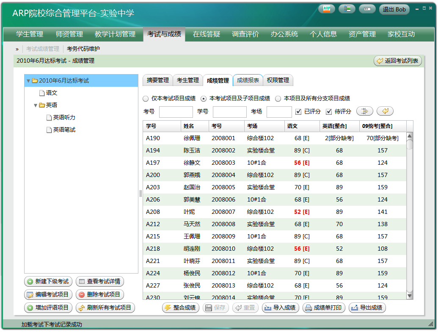Viewport: 438px width, 332px height.
Task: Click the vertical scrollbar thumb of table
Action: pyautogui.click(x=410, y=144)
